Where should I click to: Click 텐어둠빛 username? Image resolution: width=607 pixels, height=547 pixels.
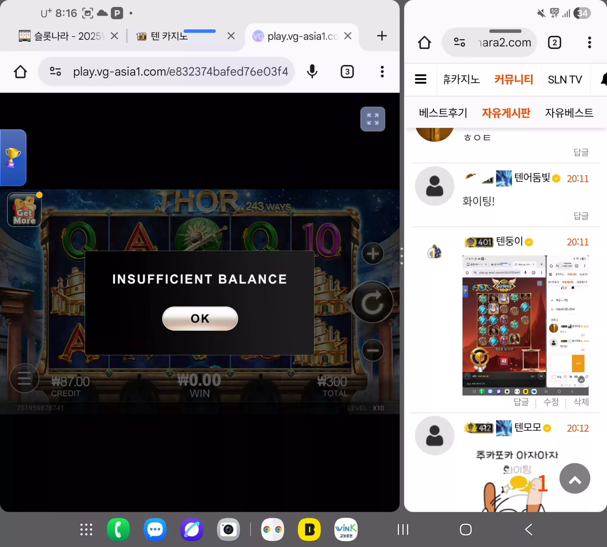(532, 178)
